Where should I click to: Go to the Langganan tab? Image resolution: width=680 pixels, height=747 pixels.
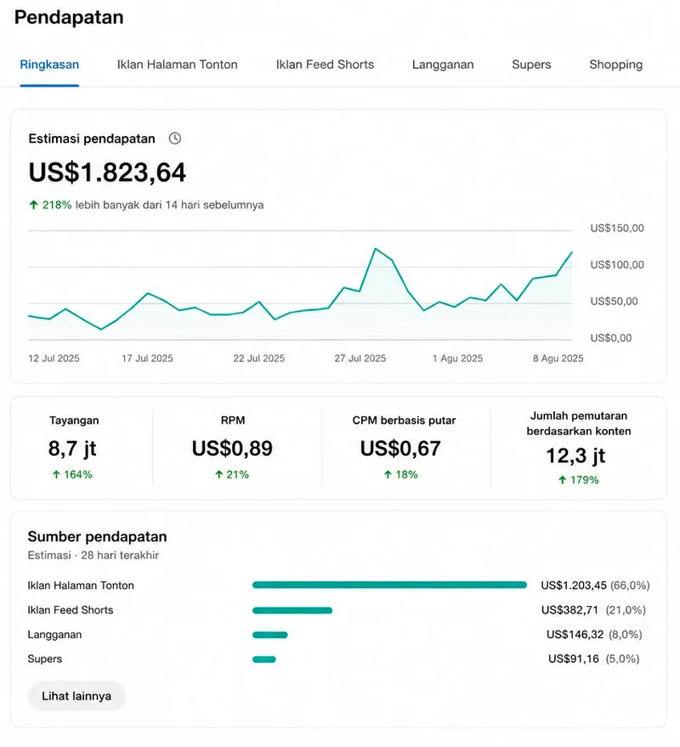click(443, 65)
